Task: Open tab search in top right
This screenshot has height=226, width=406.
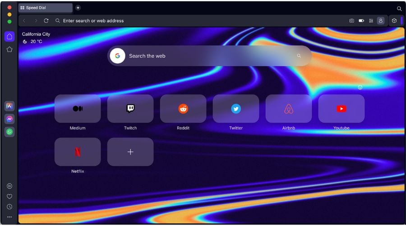Action: (x=399, y=9)
